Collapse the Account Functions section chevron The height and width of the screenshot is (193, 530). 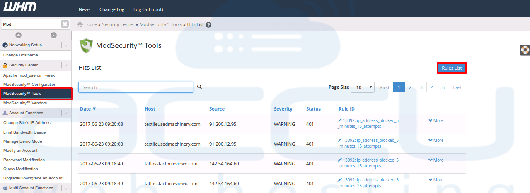coord(66,113)
